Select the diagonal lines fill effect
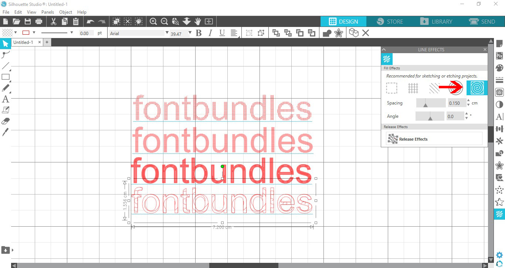Screen dimensions: 505x268 pyautogui.click(x=434, y=88)
